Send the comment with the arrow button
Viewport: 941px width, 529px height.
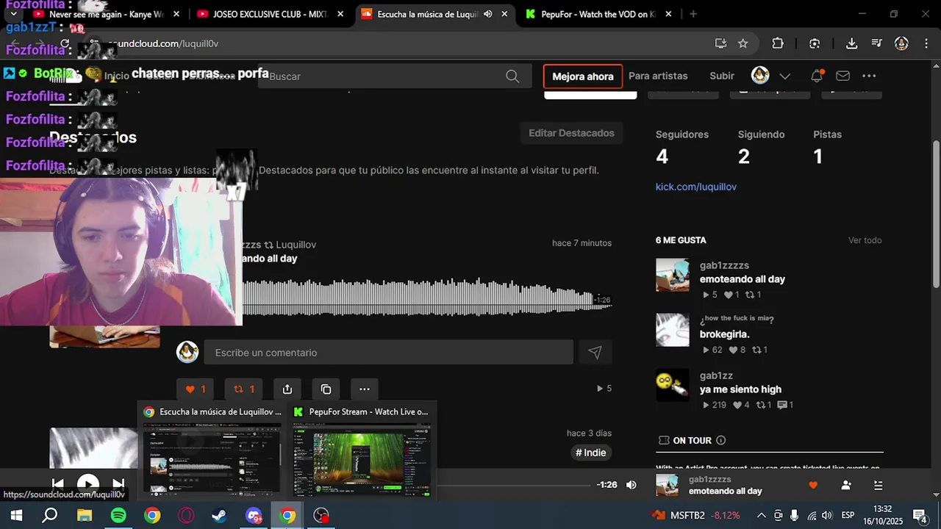(x=595, y=353)
